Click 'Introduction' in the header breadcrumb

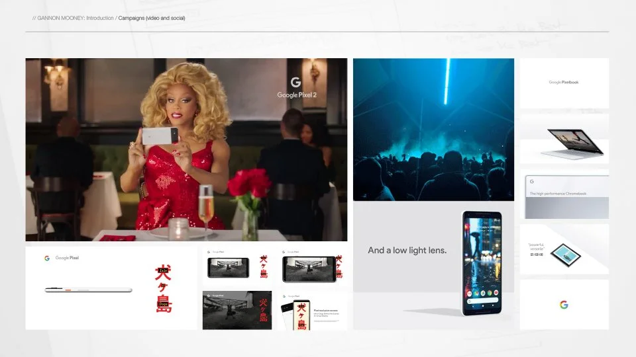pyautogui.click(x=100, y=19)
